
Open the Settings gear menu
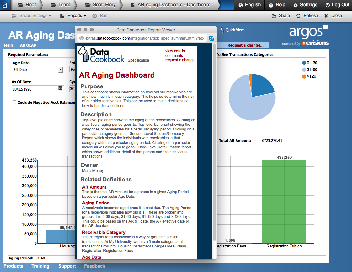[x=305, y=5]
